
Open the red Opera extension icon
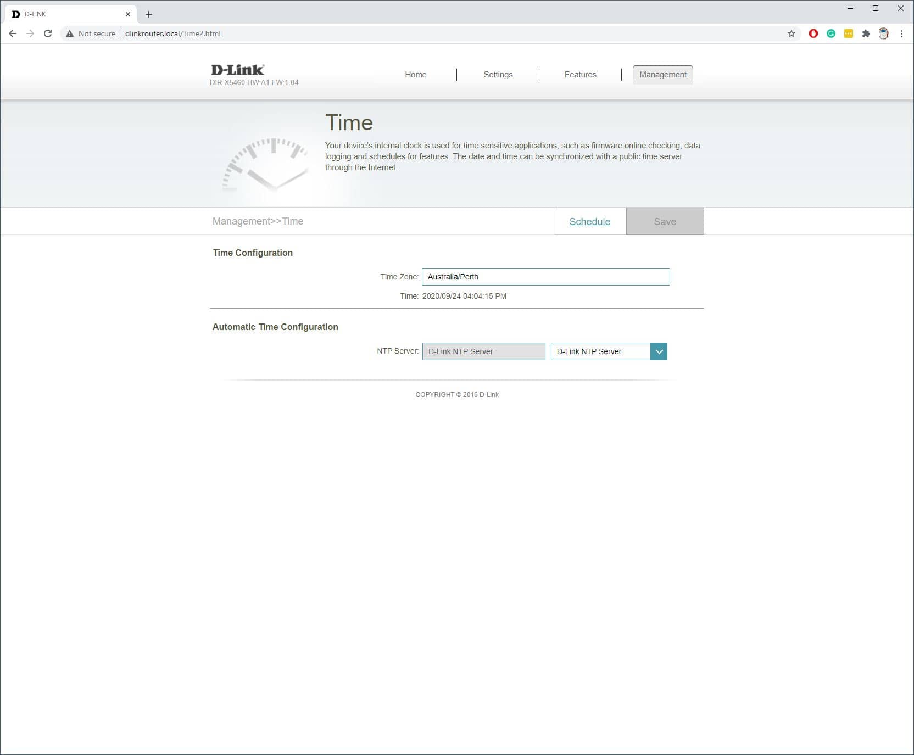click(813, 33)
